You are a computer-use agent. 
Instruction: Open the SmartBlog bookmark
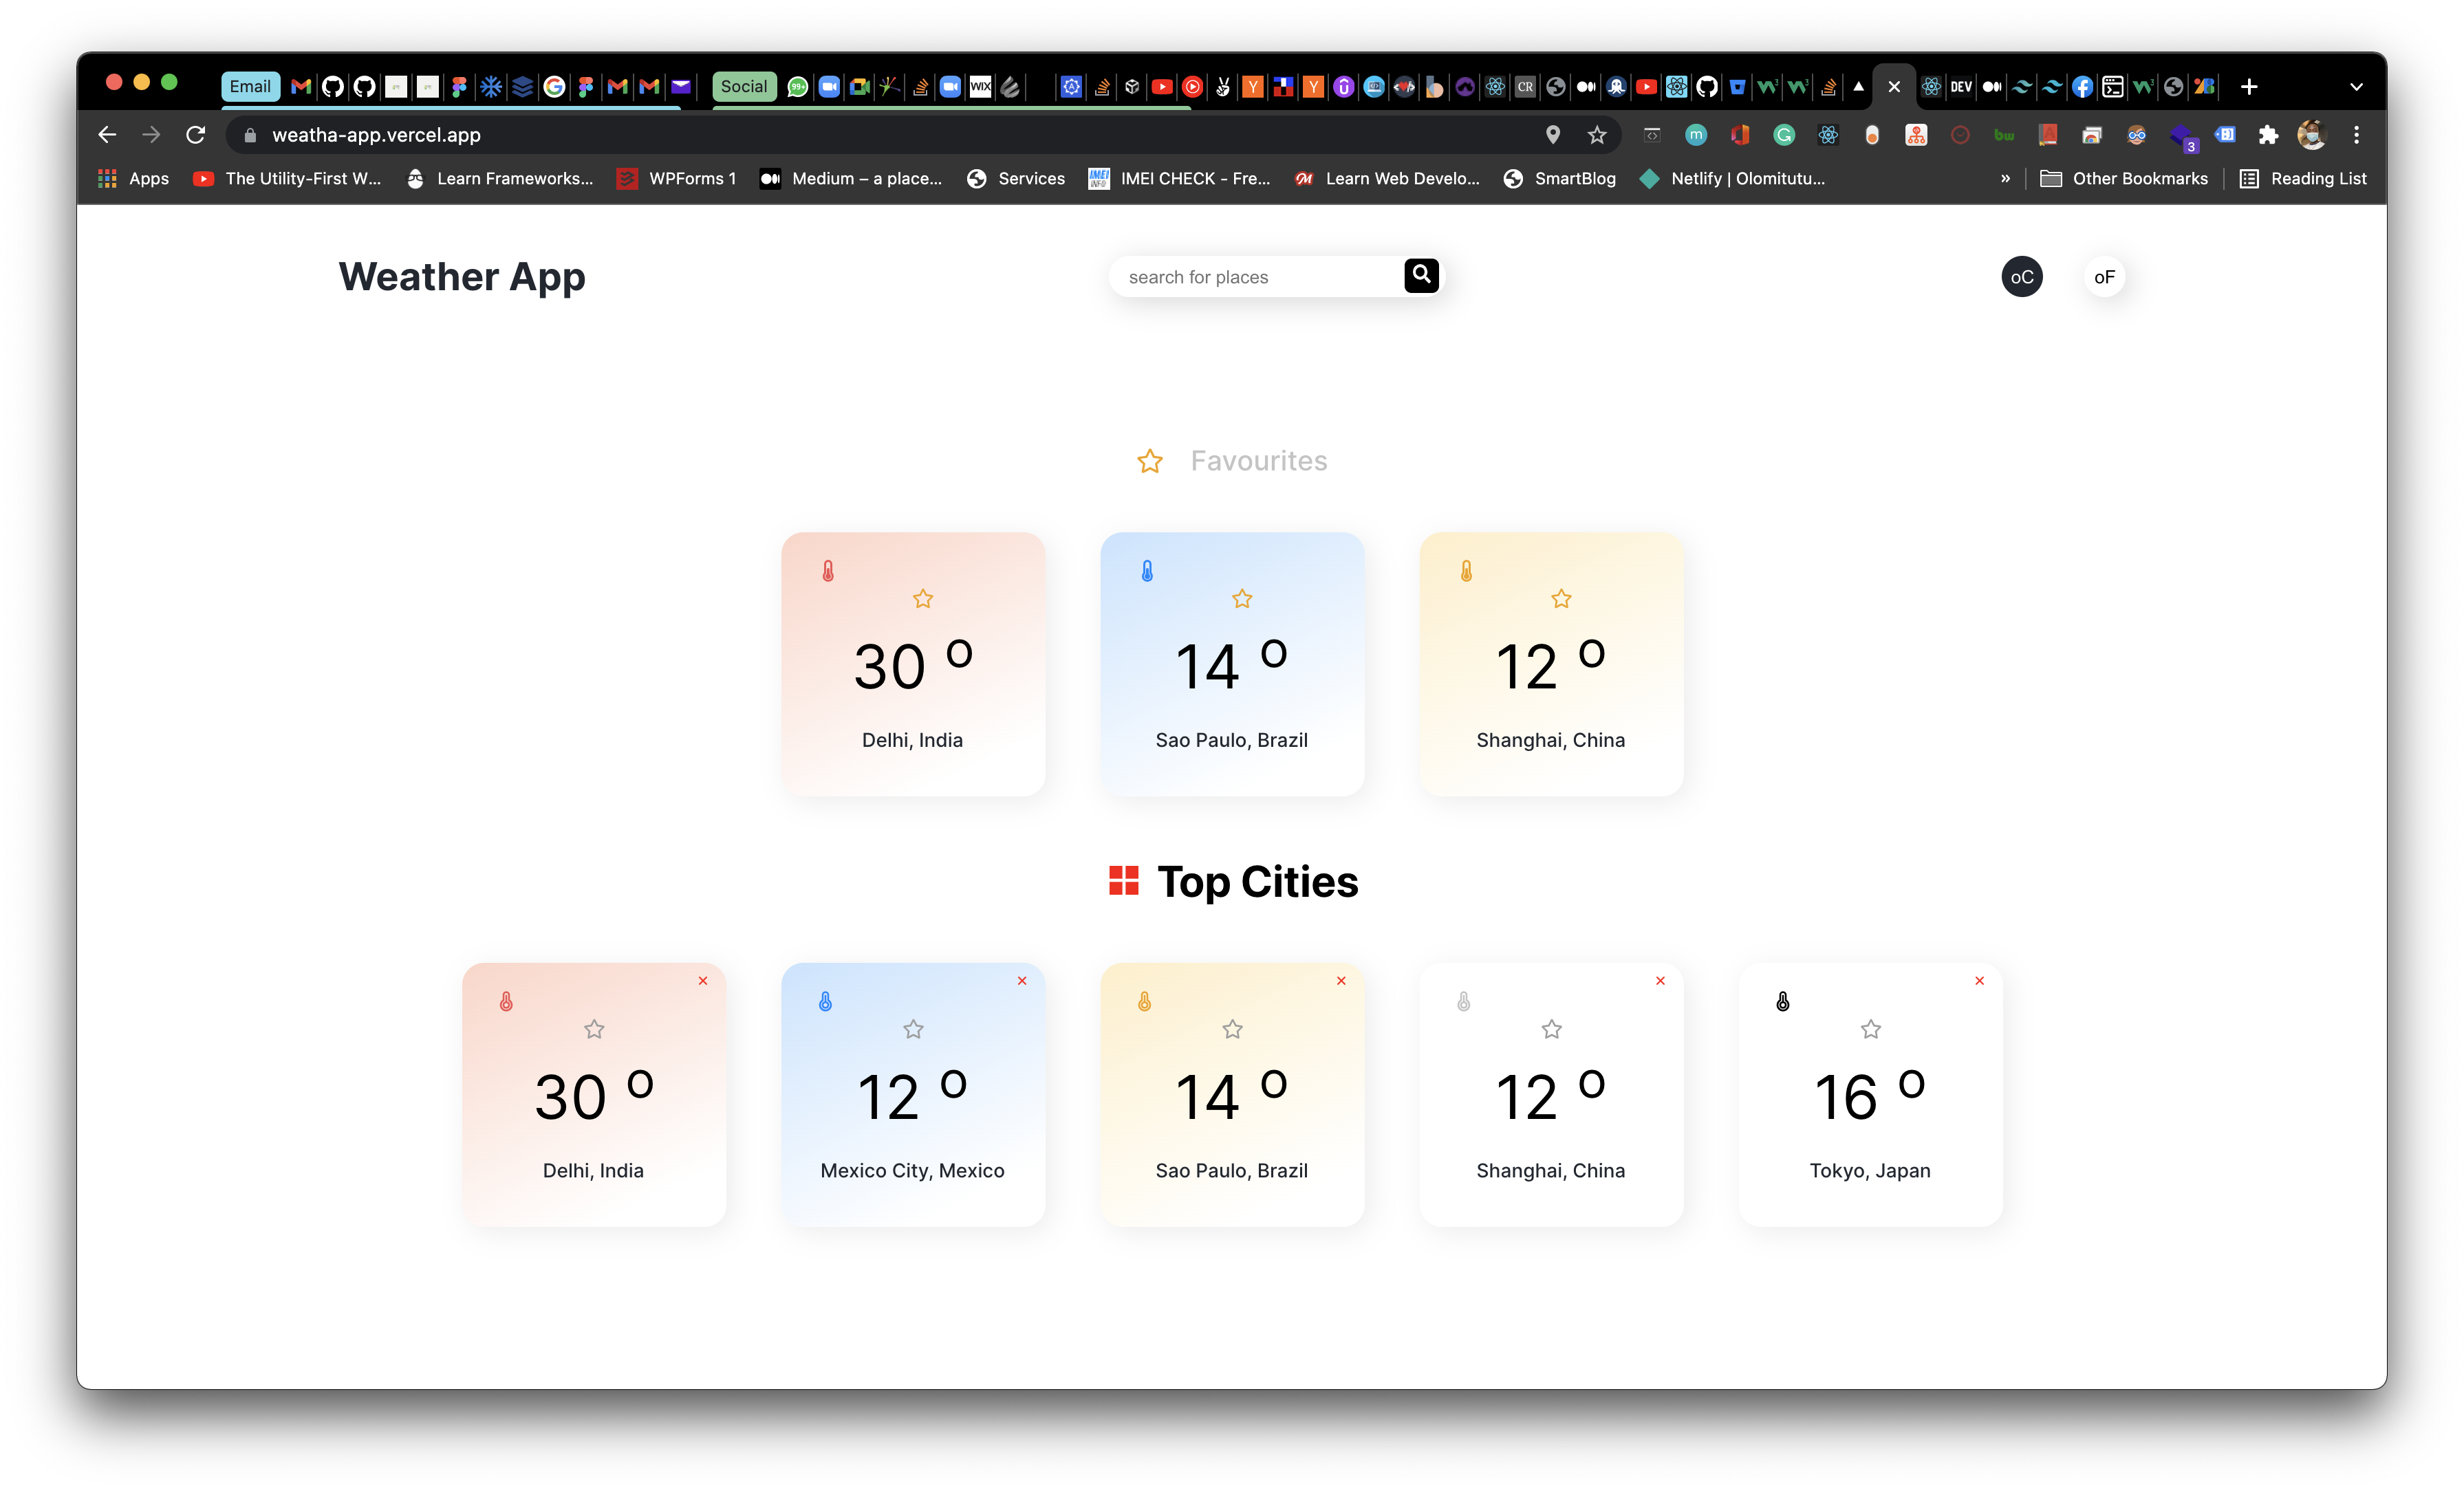tap(1560, 179)
